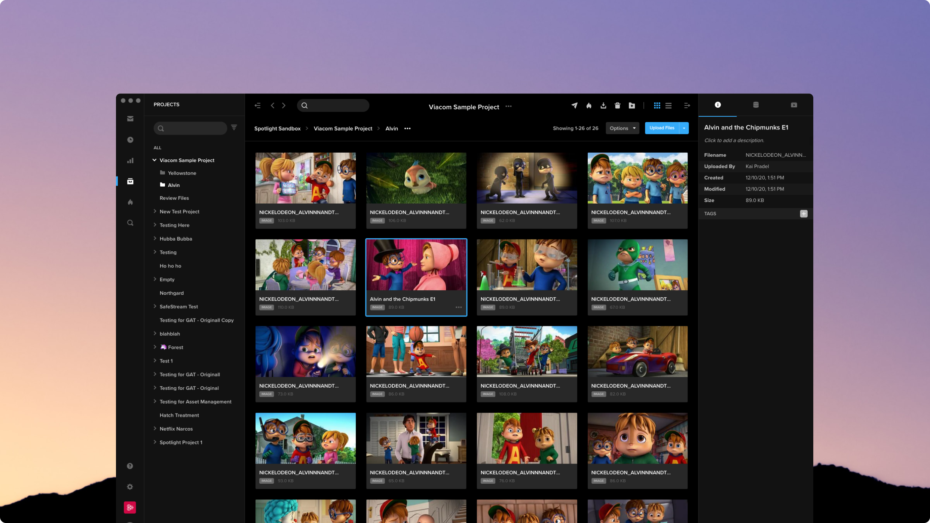930x523 pixels.
Task: Switch to list view layout
Action: tap(669, 105)
